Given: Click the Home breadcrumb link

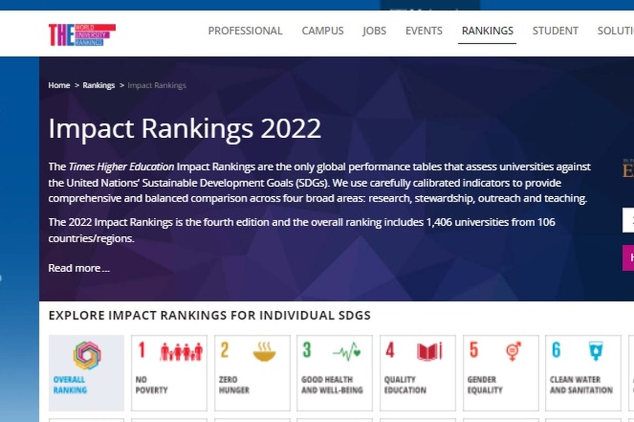Looking at the screenshot, I should [x=59, y=85].
